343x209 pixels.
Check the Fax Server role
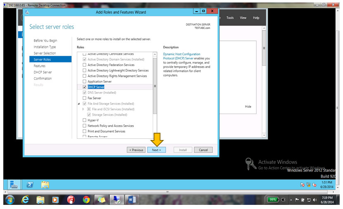coord(84,98)
